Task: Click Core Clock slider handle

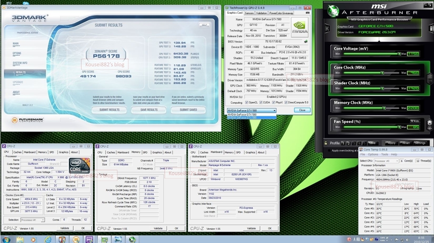Action: point(383,73)
